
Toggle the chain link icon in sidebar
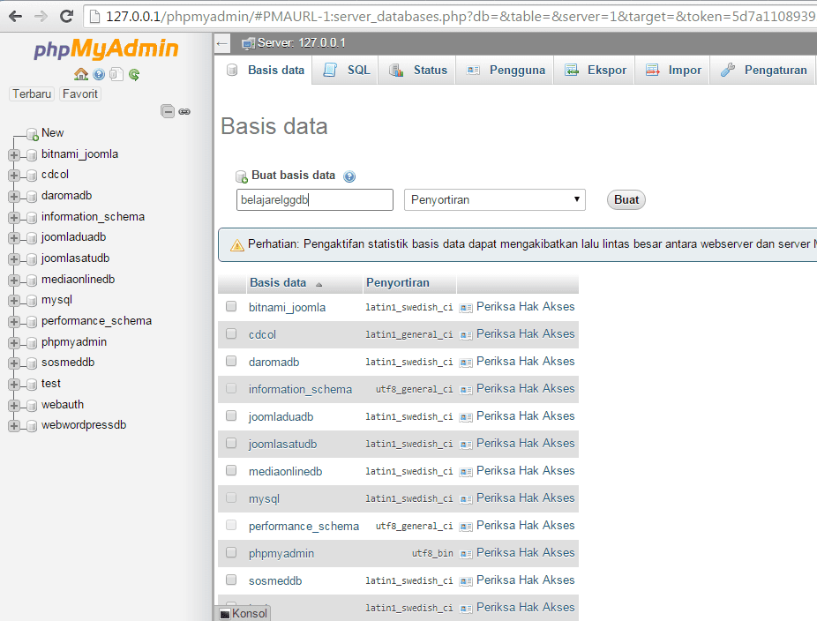184,111
